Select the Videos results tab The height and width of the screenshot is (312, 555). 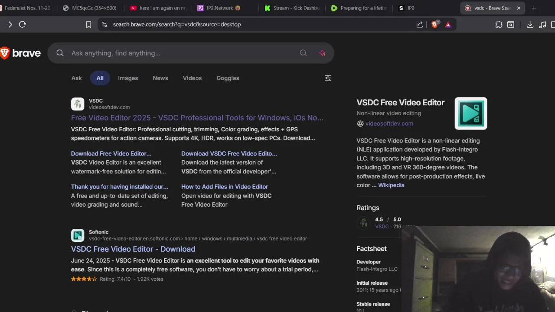tap(192, 78)
